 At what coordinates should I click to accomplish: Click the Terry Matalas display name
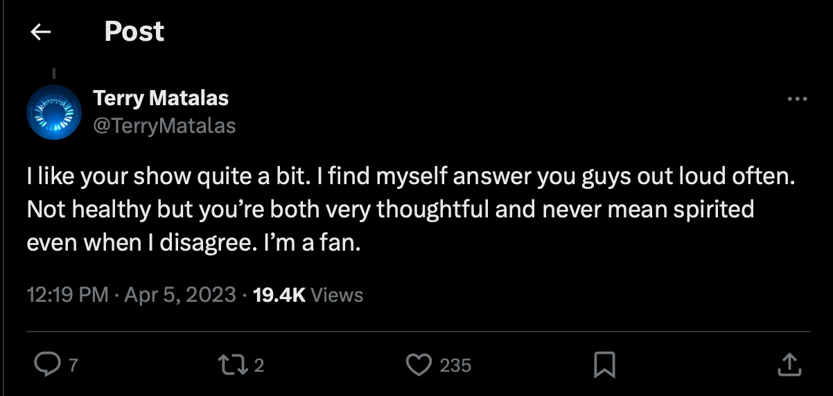161,98
